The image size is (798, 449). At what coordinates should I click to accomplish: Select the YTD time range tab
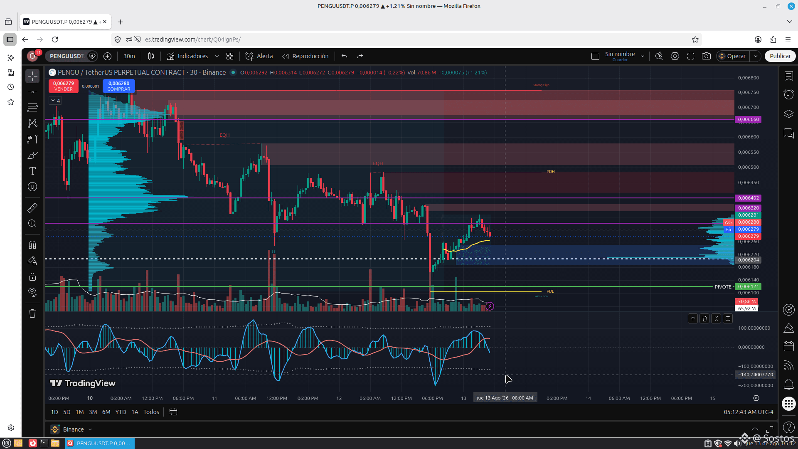coord(121,412)
